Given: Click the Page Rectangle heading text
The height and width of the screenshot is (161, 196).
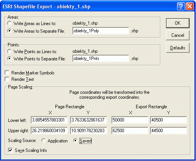Looking at the screenshot, I should (70, 107).
